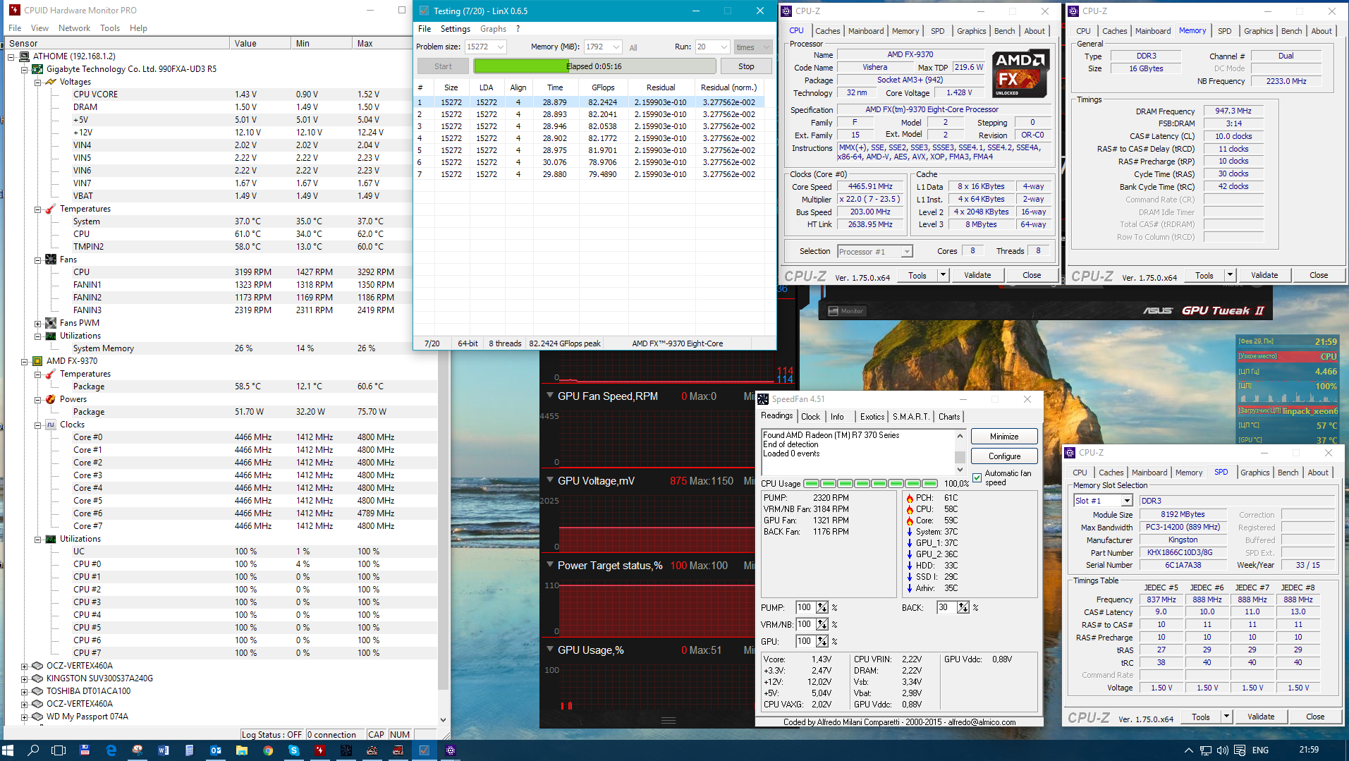This screenshot has width=1349, height=761.
Task: Click the LinX test progress bar
Action: coord(594,66)
